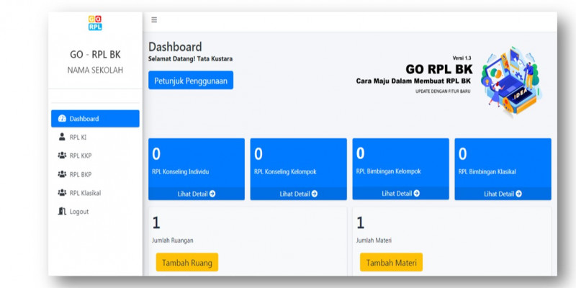The image size is (576, 288).
Task: Click the Petunjuk Penggunaan button
Action: (191, 80)
